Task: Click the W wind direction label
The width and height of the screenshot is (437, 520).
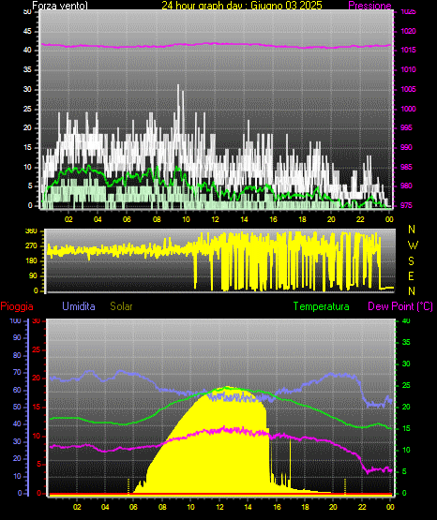Action: point(413,245)
